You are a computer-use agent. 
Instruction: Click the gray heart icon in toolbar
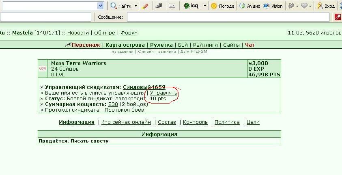point(304,6)
